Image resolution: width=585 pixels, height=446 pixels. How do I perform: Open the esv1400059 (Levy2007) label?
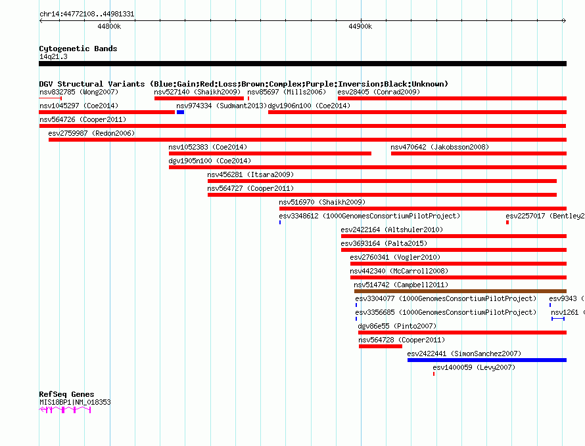(474, 367)
